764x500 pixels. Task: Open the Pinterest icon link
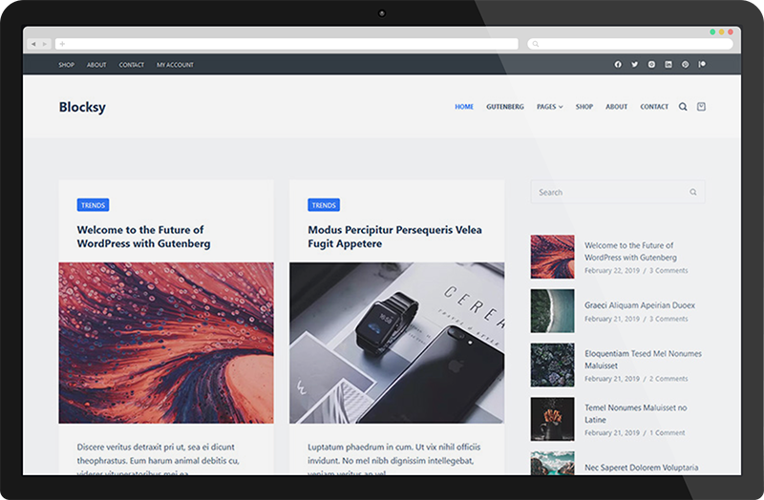[x=685, y=65]
